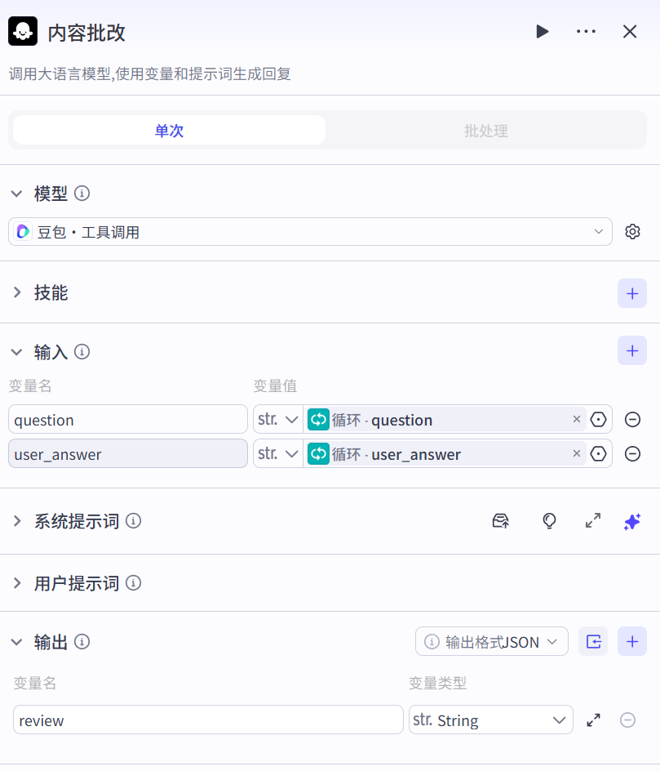
Task: Open the three-dot more options menu
Action: (586, 32)
